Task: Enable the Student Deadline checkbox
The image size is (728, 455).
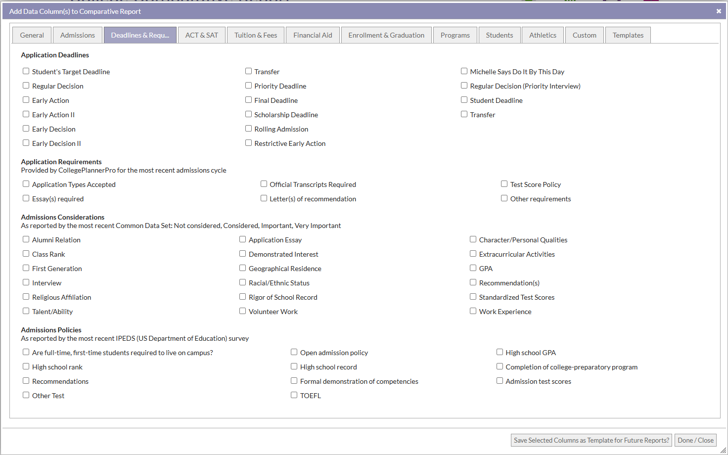Action: click(x=464, y=100)
